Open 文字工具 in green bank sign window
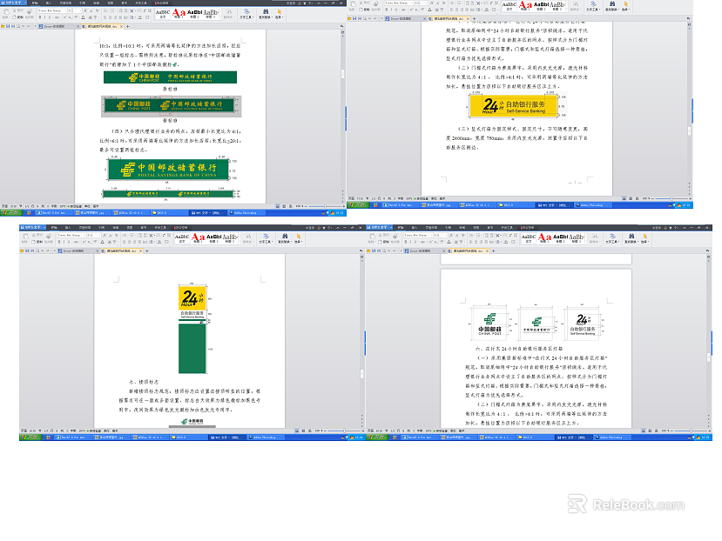This screenshot has height=541, width=722. 246,13
